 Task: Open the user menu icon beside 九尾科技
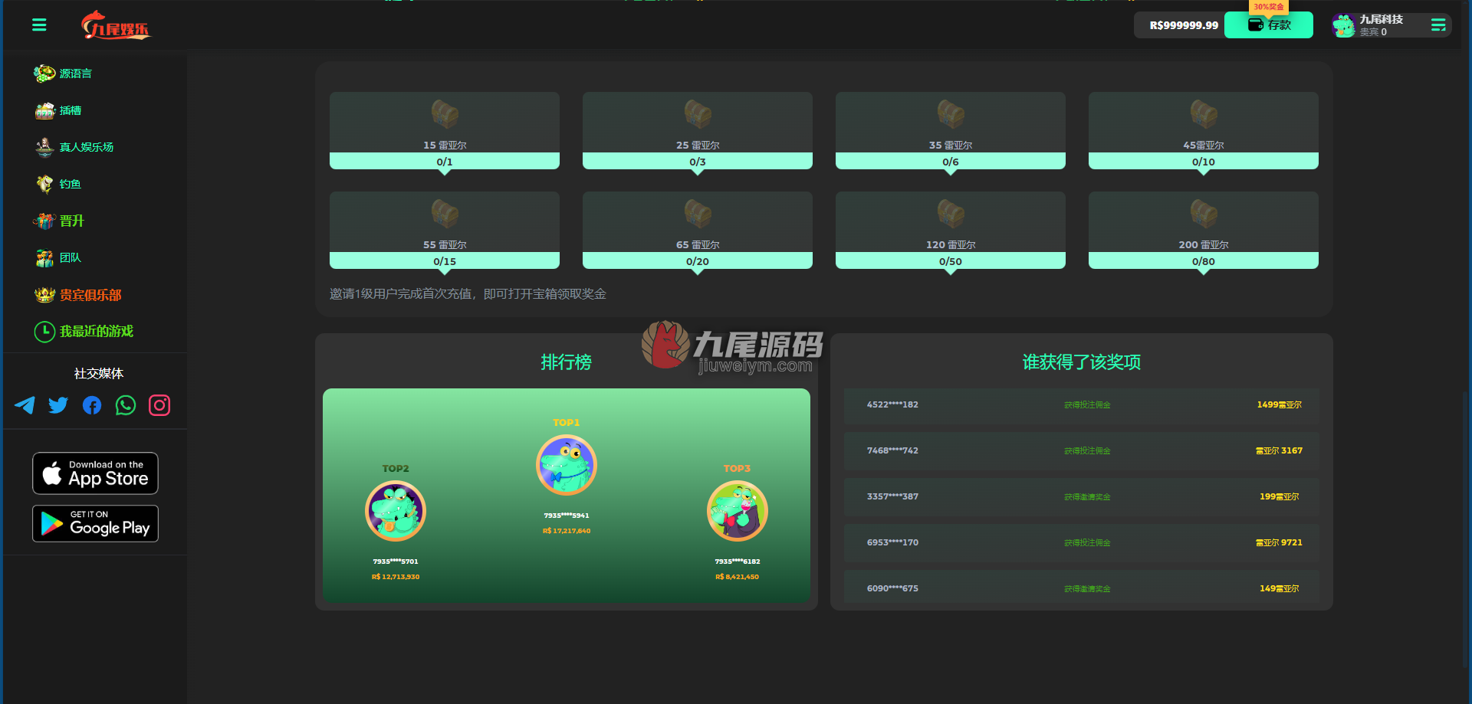pos(1438,25)
